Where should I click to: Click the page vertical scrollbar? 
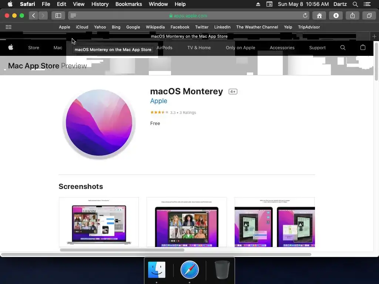pyautogui.click(x=376, y=62)
